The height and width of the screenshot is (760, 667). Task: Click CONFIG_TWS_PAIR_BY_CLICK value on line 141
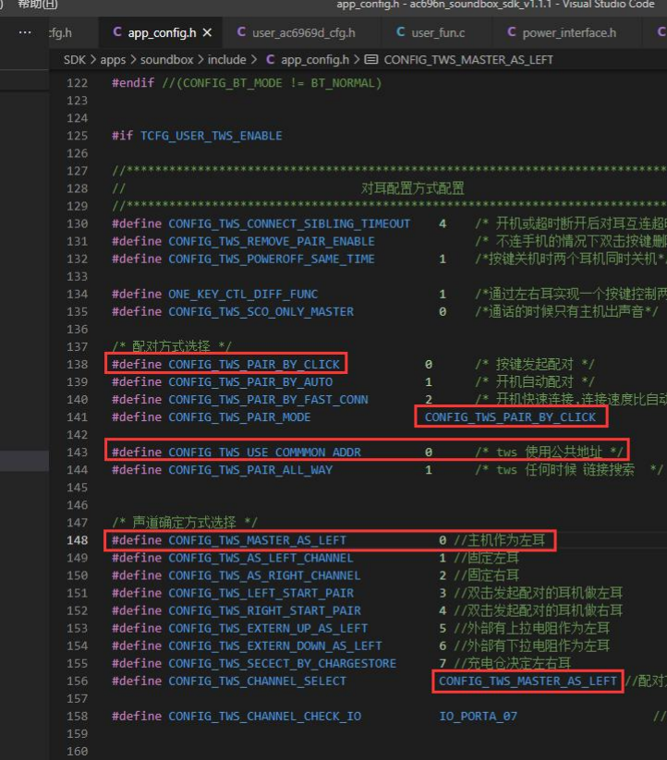click(x=510, y=416)
